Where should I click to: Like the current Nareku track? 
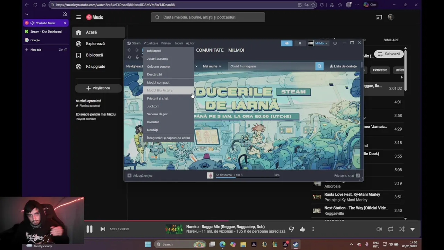pos(302,229)
